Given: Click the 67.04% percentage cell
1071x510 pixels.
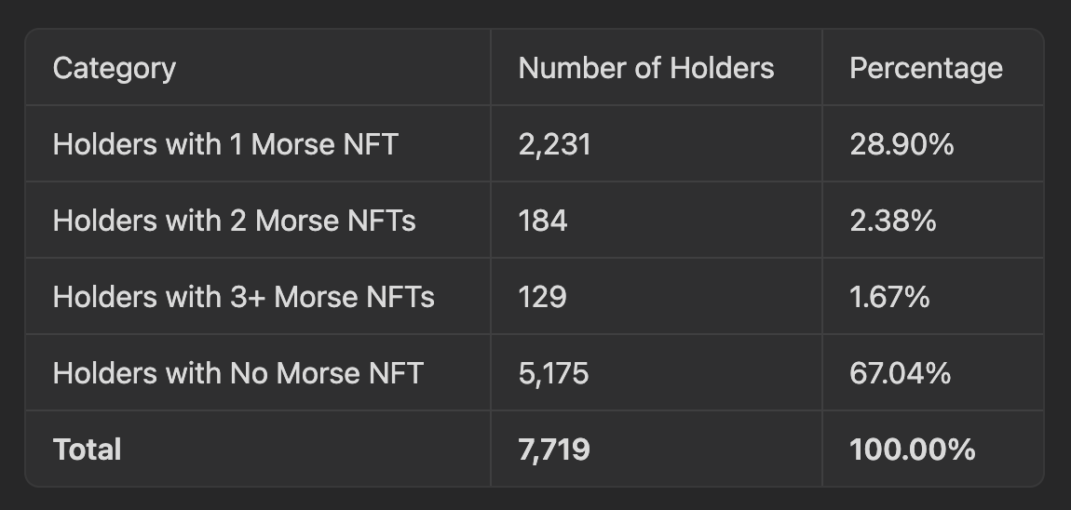Looking at the screenshot, I should point(901,373).
